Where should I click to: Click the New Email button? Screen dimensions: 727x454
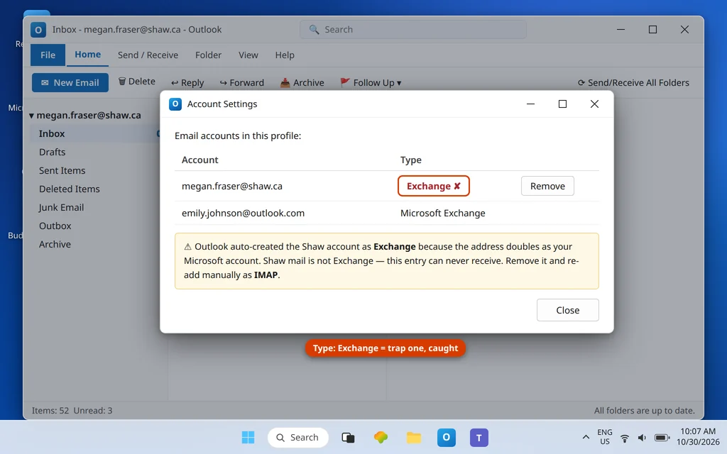pyautogui.click(x=70, y=82)
